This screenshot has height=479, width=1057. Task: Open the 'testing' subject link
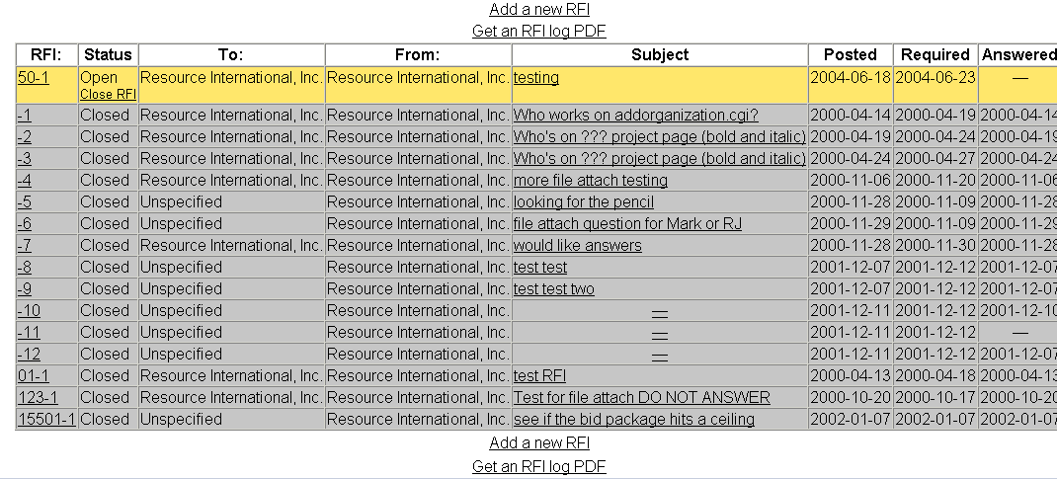(536, 77)
